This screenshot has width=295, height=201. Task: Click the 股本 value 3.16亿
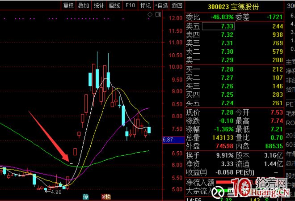274,156
